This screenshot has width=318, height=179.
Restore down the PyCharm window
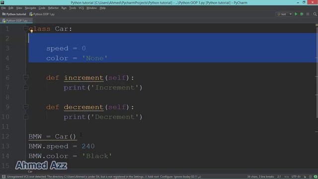(304, 2)
